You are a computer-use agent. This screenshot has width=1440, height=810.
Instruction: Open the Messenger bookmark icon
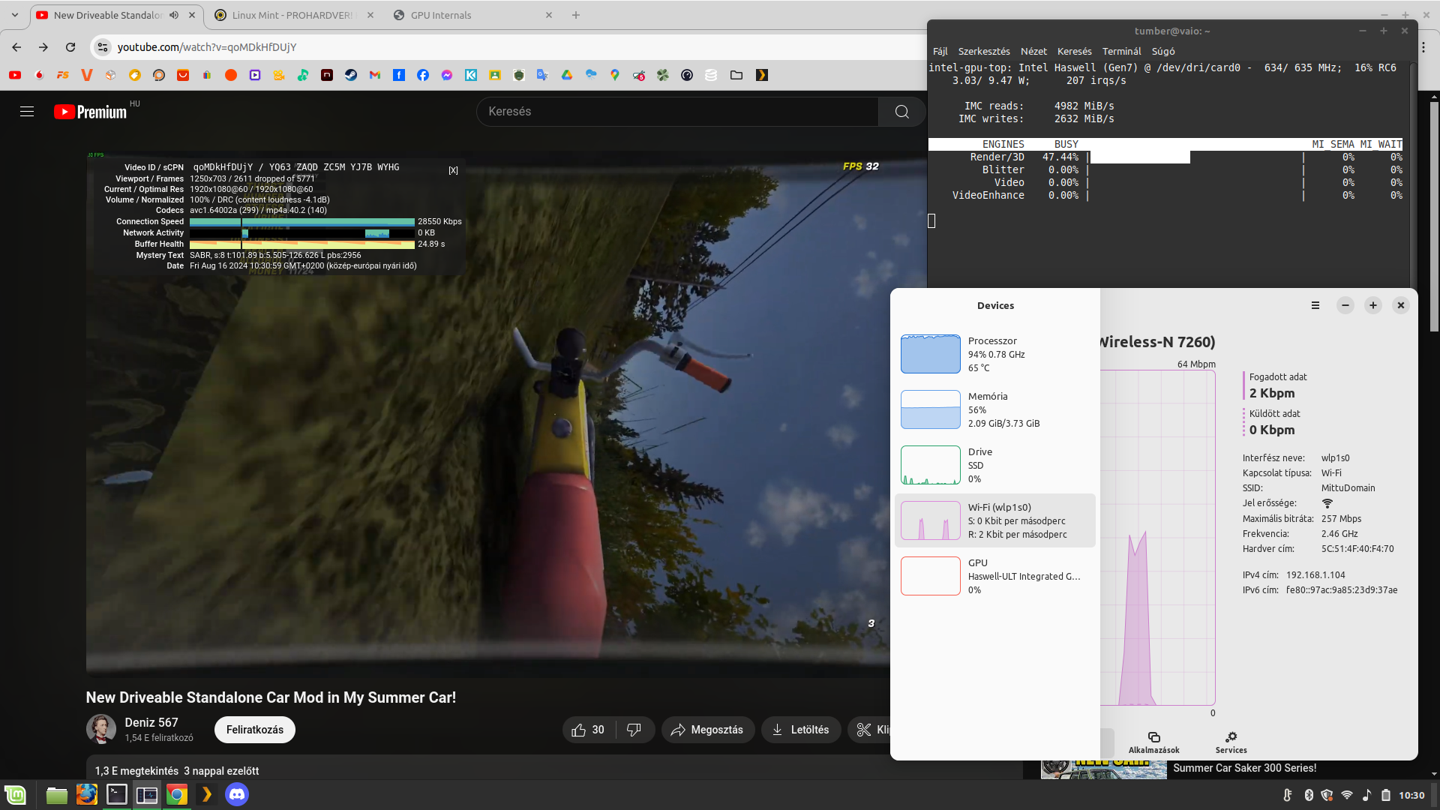pos(447,75)
